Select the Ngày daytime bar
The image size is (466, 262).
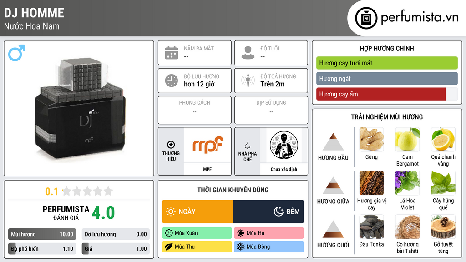click(198, 212)
